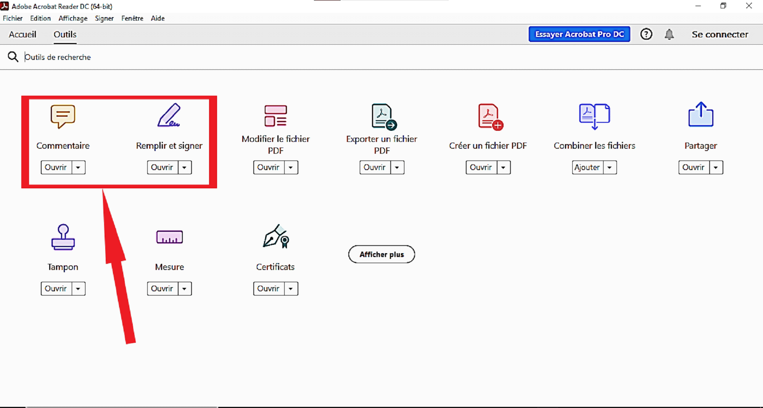
Task: Click the Tampon label text
Action: pyautogui.click(x=63, y=267)
